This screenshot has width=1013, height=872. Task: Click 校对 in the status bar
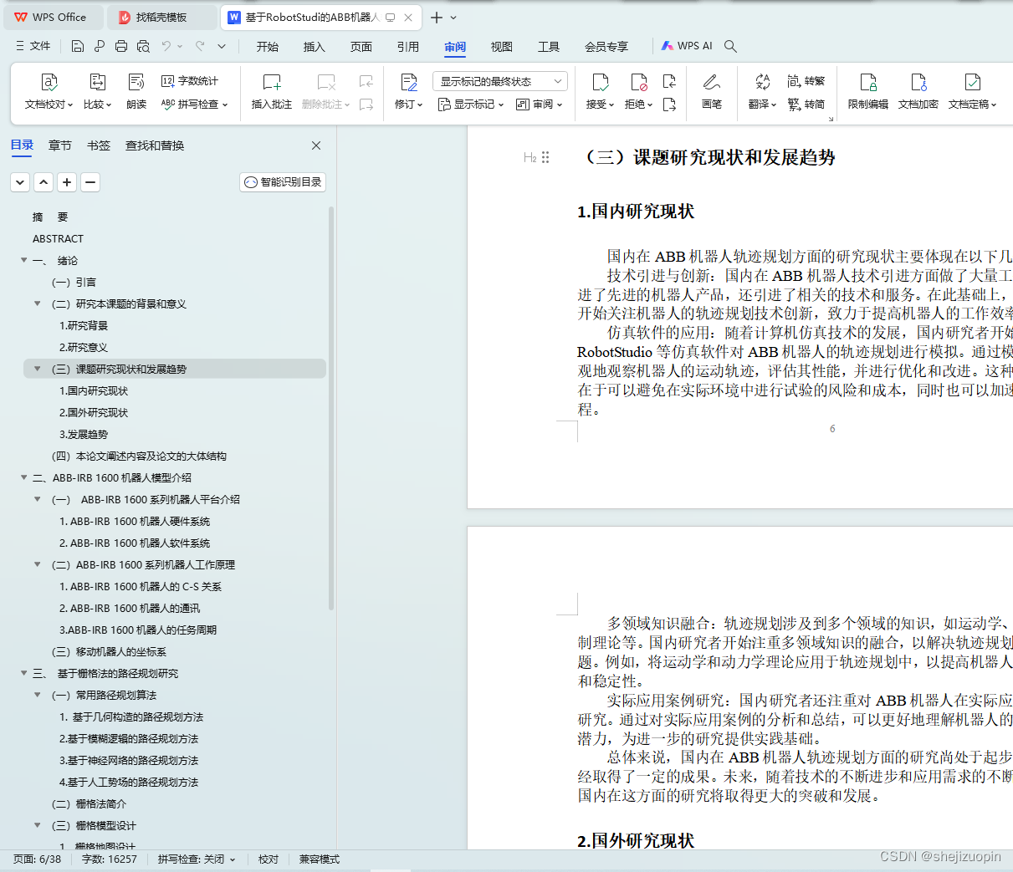[269, 859]
